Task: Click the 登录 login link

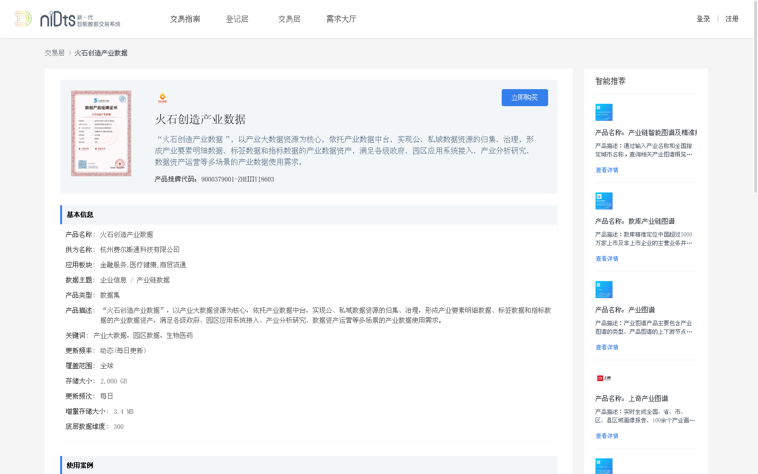Action: tap(703, 19)
